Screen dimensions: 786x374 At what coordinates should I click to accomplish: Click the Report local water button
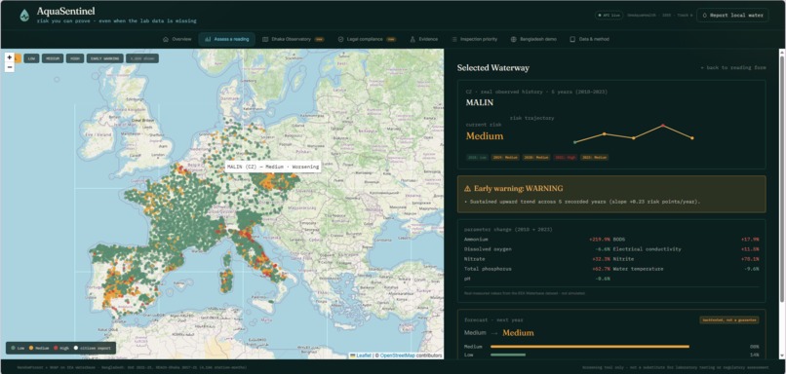coord(732,16)
